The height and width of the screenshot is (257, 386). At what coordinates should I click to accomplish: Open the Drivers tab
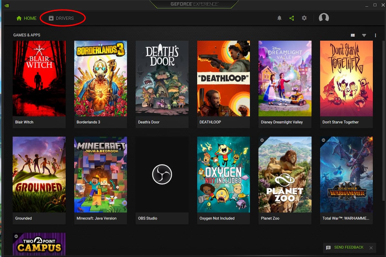(x=61, y=18)
